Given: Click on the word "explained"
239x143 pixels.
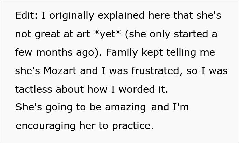Looking at the screenshot, I should pyautogui.click(x=121, y=16).
